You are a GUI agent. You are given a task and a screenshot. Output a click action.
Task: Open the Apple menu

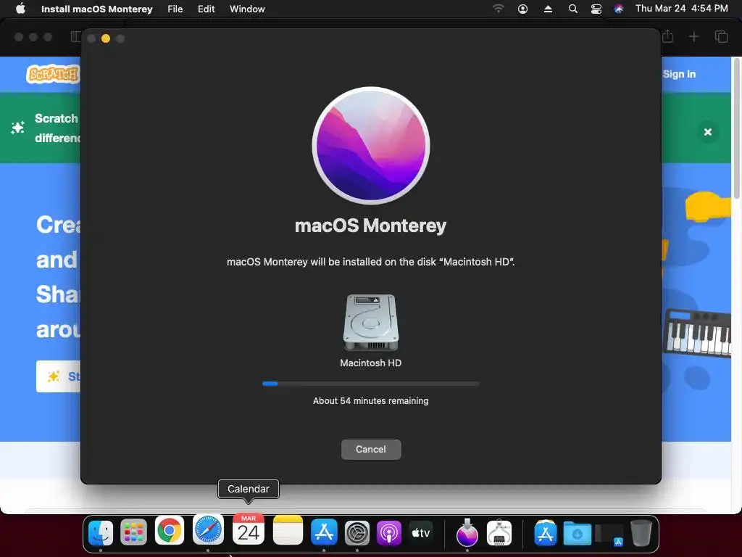[x=20, y=9]
